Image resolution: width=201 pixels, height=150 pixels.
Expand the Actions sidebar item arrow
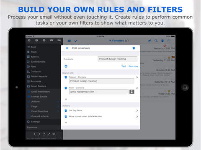pyautogui.click(x=58, y=102)
